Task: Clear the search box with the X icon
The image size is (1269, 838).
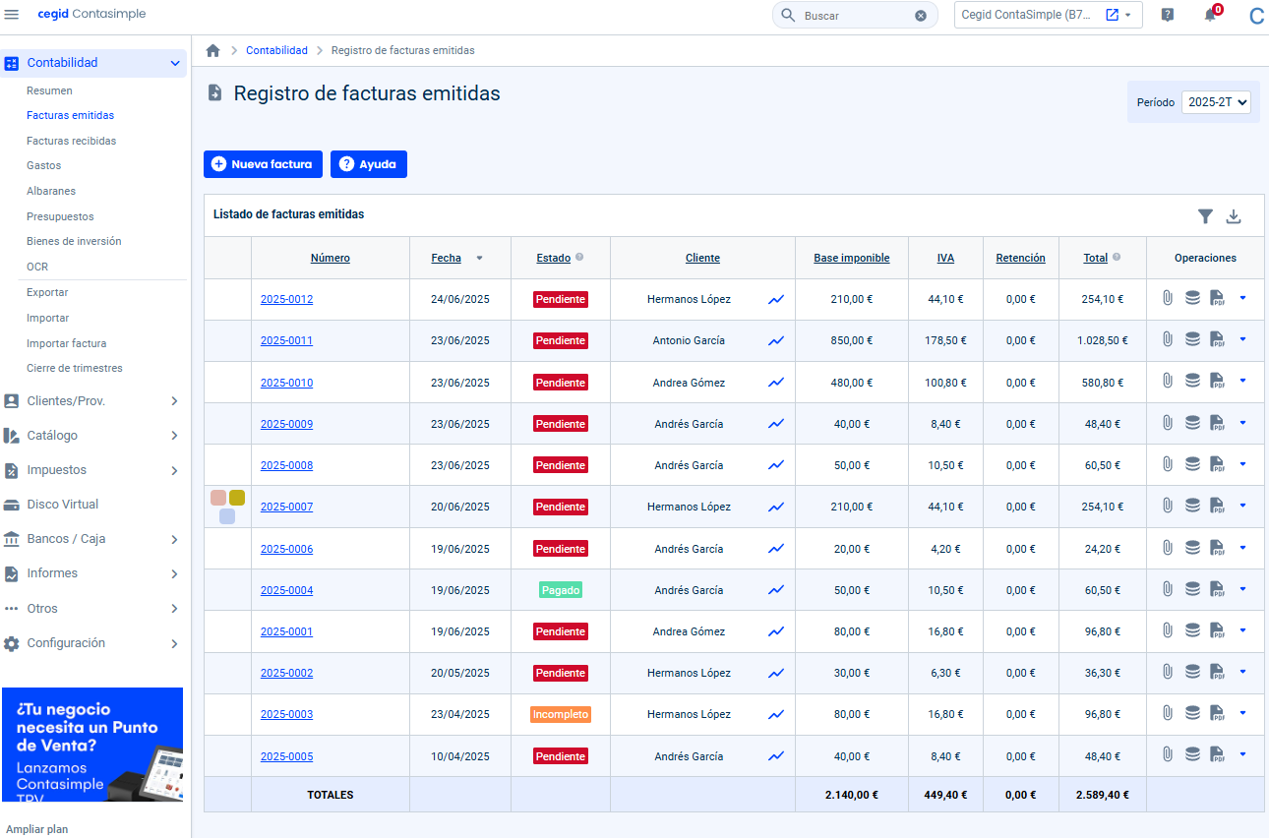Action: 921,16
